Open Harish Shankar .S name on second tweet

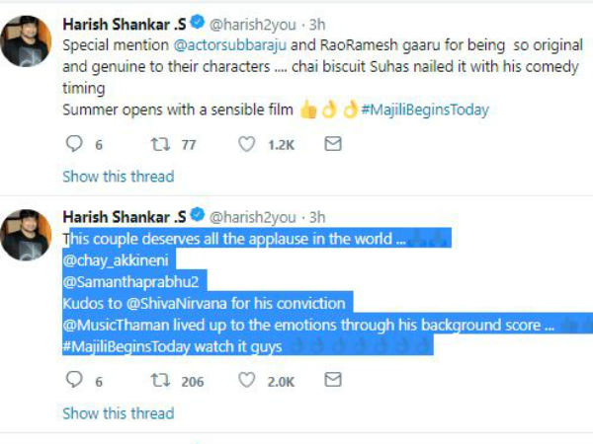(124, 216)
